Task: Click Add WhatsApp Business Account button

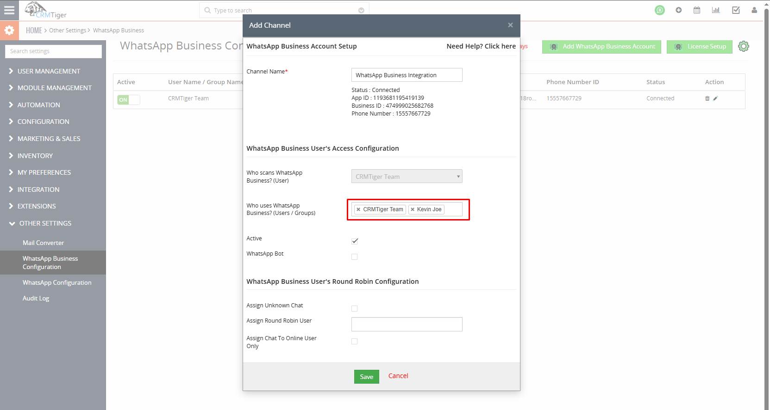Action: pos(602,47)
